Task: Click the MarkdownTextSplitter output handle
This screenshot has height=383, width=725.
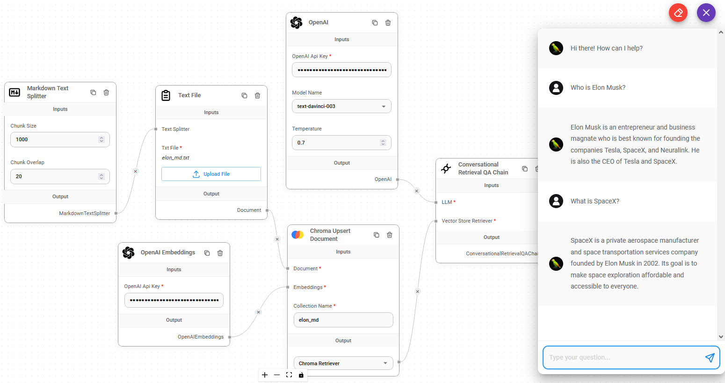Action: pos(116,213)
